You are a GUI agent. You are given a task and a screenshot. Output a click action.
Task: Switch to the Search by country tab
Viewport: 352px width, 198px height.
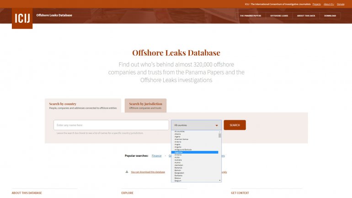pos(83,106)
